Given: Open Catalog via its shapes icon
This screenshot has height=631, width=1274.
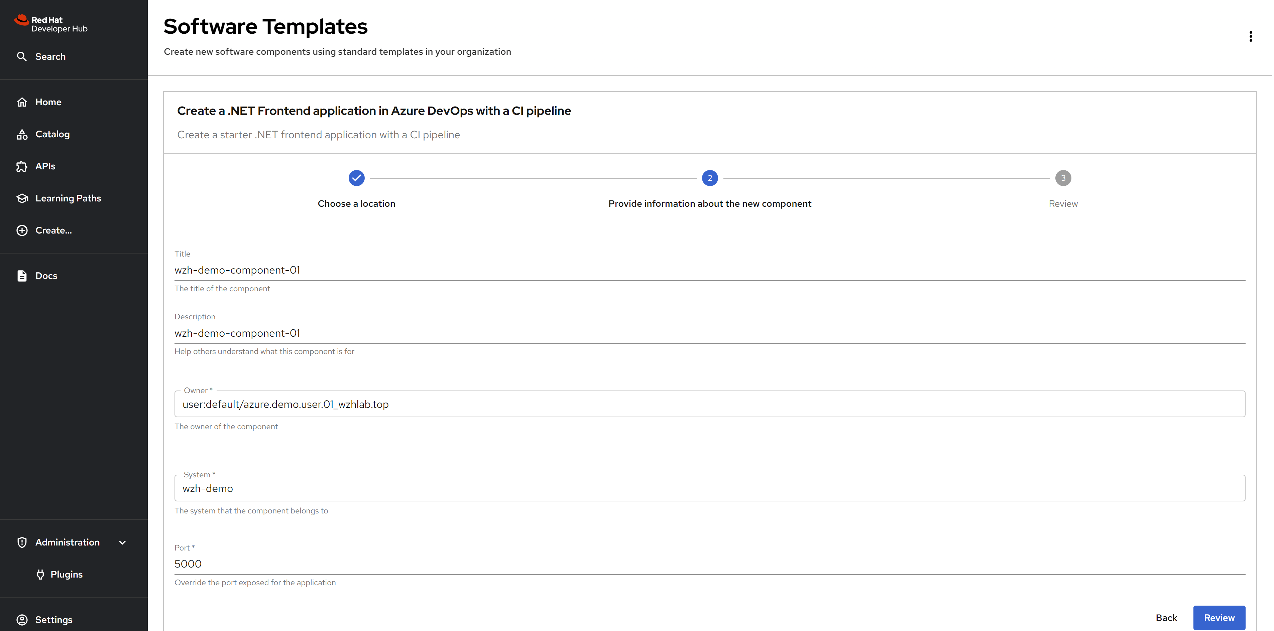Looking at the screenshot, I should coord(22,134).
